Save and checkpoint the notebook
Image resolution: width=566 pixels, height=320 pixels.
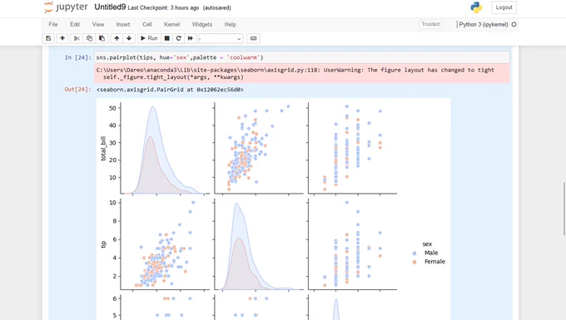(48, 38)
